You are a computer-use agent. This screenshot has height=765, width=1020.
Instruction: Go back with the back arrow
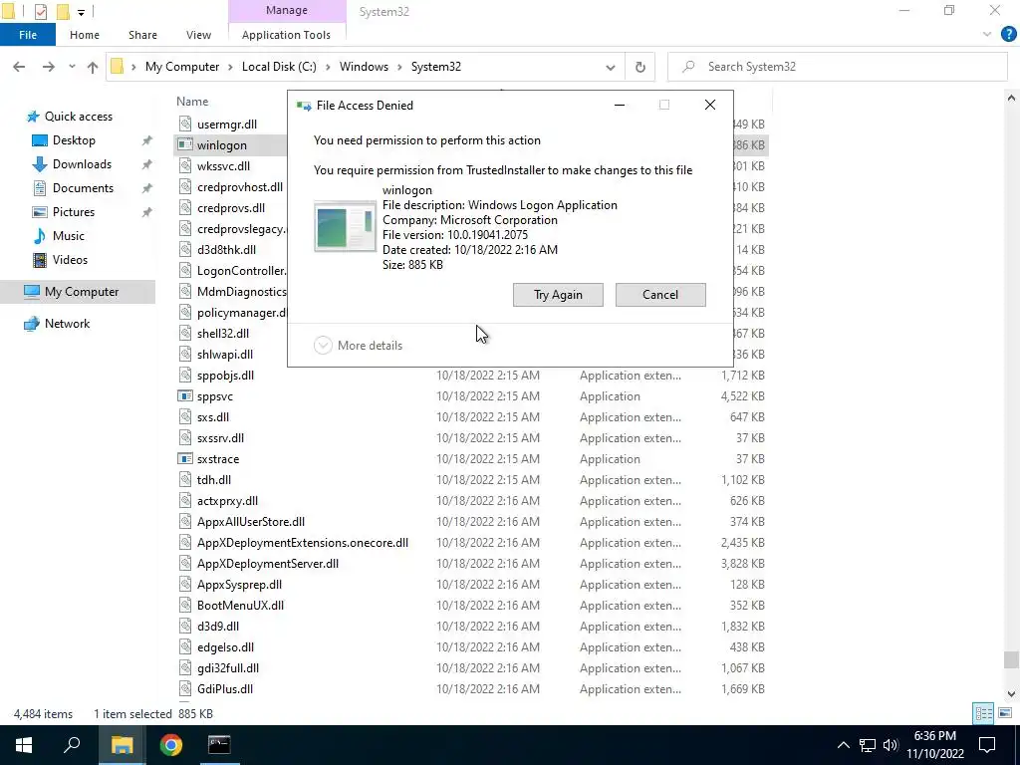click(19, 67)
